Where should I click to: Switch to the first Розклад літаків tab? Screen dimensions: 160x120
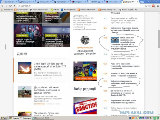coord(27,2)
